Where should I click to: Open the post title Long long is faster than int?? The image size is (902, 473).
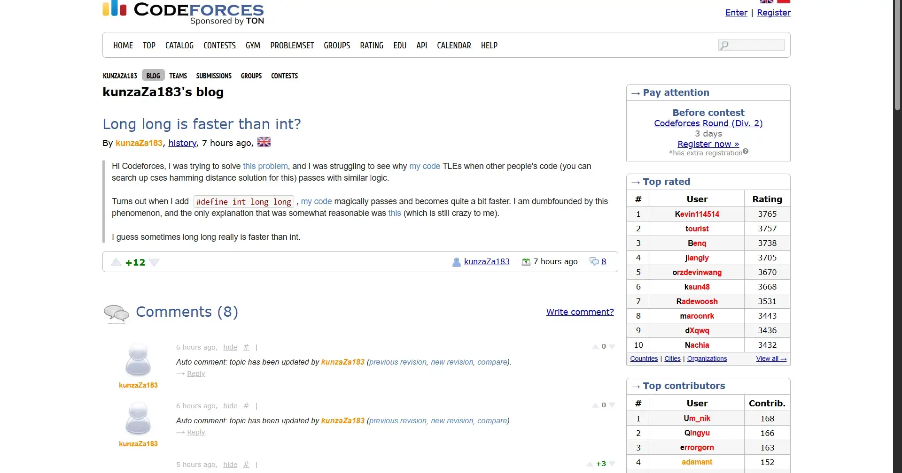pyautogui.click(x=202, y=124)
